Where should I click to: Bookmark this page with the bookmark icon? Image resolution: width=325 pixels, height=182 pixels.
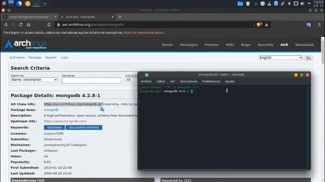pos(49,25)
